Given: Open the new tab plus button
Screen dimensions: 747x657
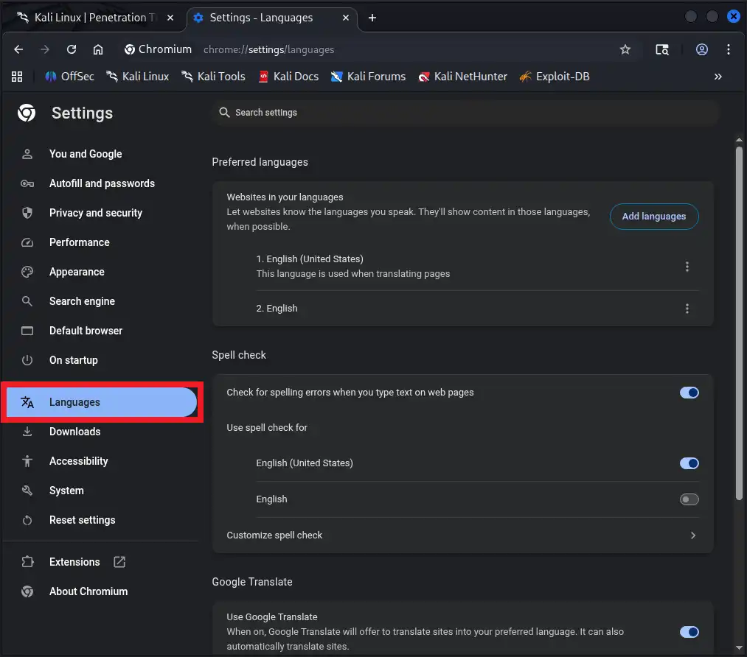Looking at the screenshot, I should (372, 18).
